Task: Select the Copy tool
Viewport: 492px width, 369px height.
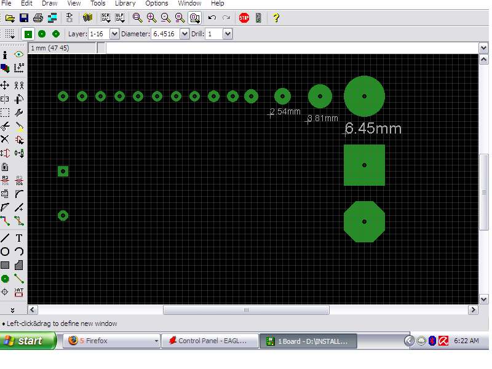Action: pos(19,85)
